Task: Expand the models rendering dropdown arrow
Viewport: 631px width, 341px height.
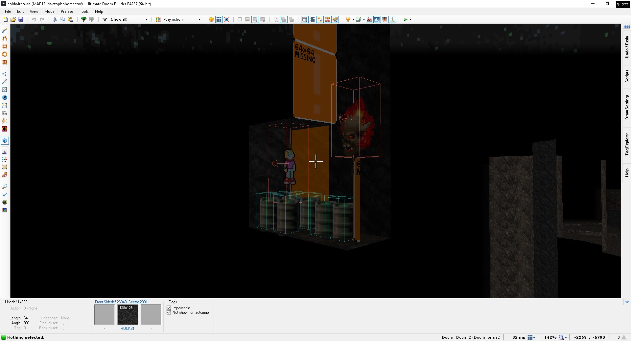Action: (x=364, y=19)
